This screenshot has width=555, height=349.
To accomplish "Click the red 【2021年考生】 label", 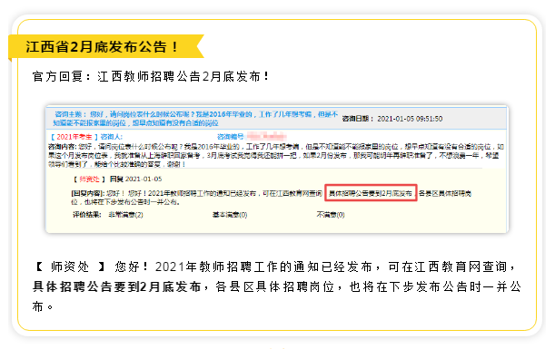I will point(74,137).
